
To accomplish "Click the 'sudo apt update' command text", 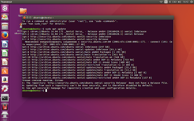I will 56,29.
